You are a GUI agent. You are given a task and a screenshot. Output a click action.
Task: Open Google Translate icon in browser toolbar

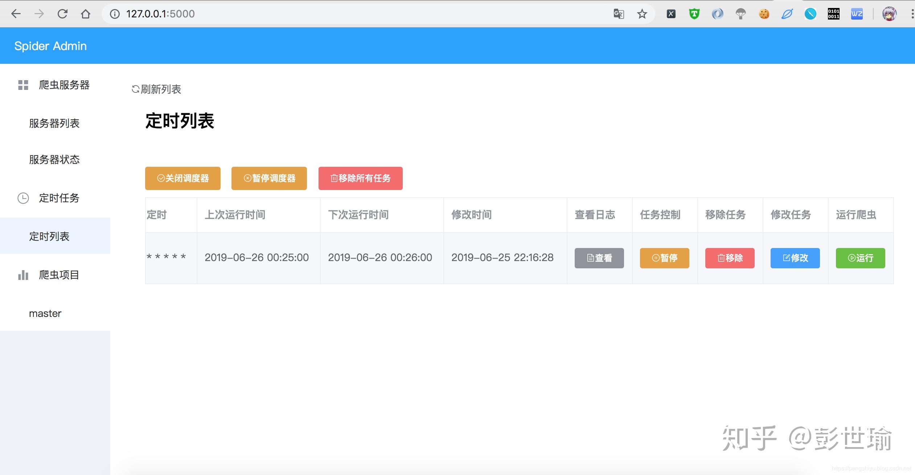(619, 14)
